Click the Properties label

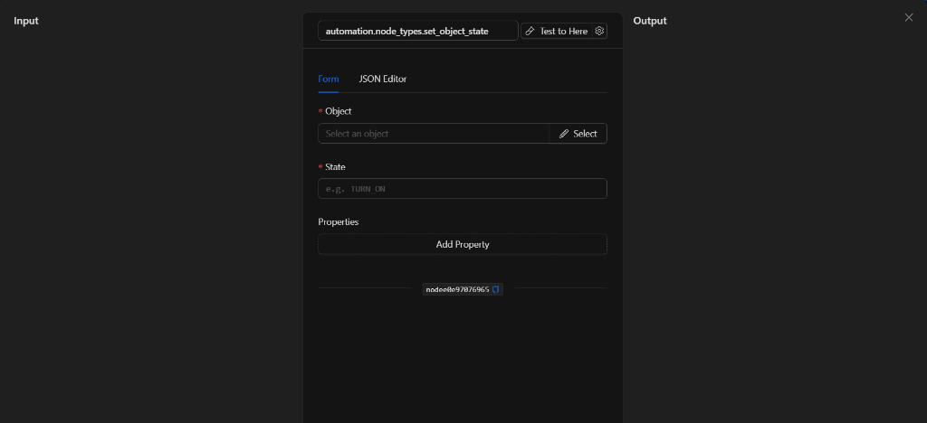coord(339,221)
